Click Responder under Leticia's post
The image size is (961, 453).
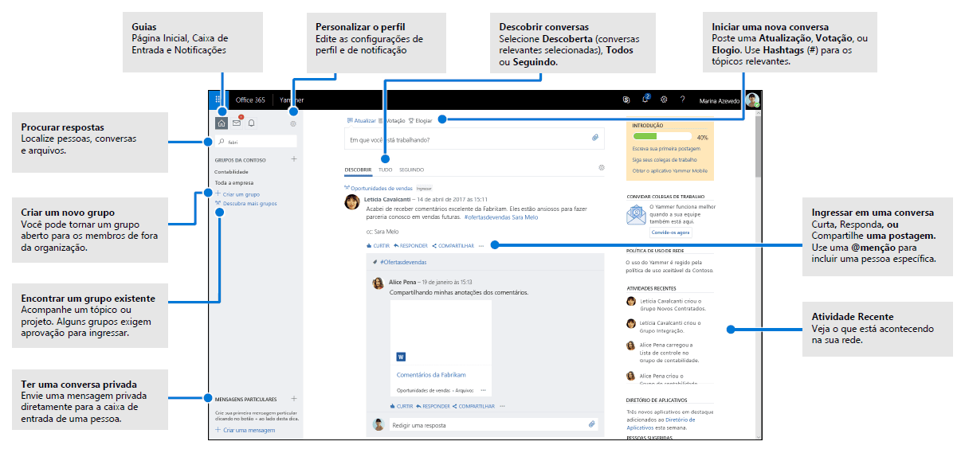[x=410, y=246]
